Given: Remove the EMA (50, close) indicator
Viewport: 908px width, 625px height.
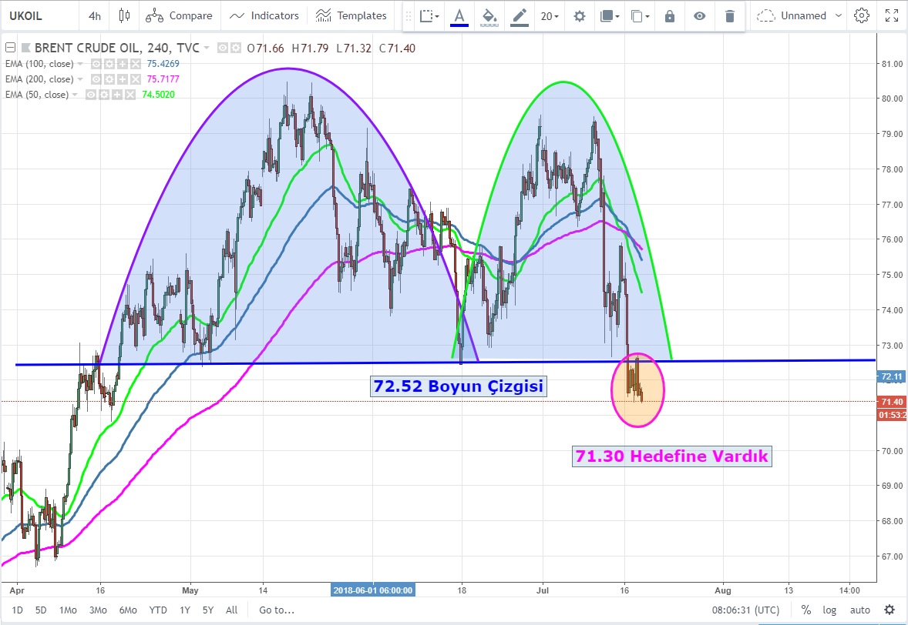Looking at the screenshot, I should [129, 95].
